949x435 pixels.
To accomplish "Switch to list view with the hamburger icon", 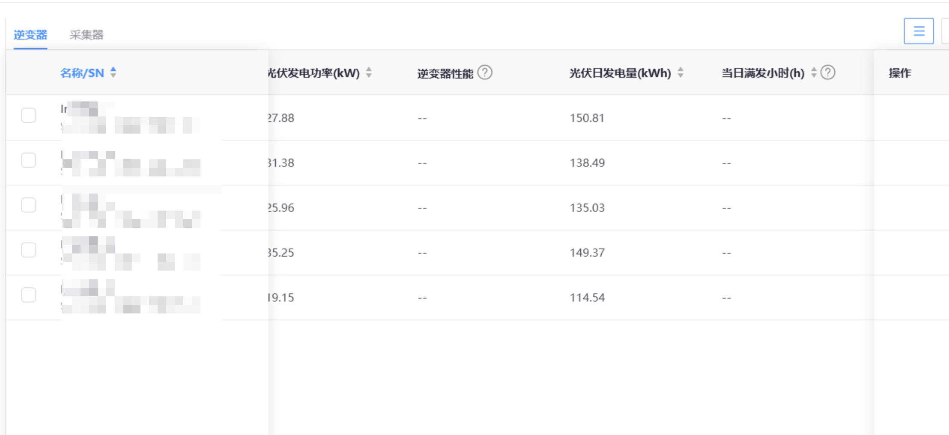I will point(919,31).
